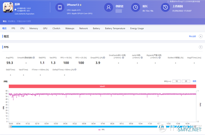Click the 04:36 time axis label
The image size is (205, 135).
click(65, 124)
